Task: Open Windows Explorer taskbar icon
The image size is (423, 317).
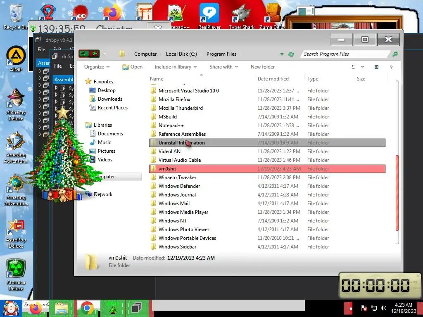Action: tap(62, 308)
